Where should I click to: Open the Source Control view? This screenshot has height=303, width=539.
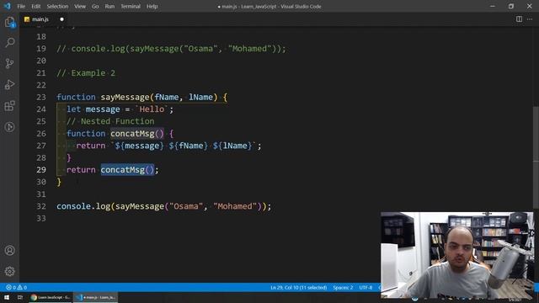(9, 64)
